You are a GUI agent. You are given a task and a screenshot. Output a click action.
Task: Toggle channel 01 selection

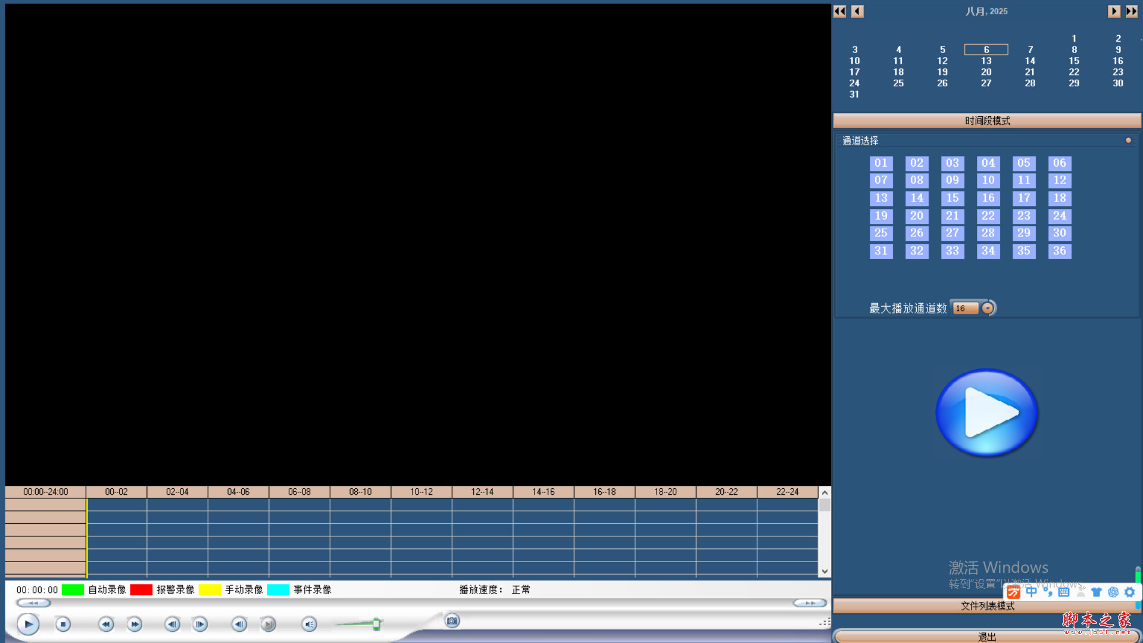[881, 163]
